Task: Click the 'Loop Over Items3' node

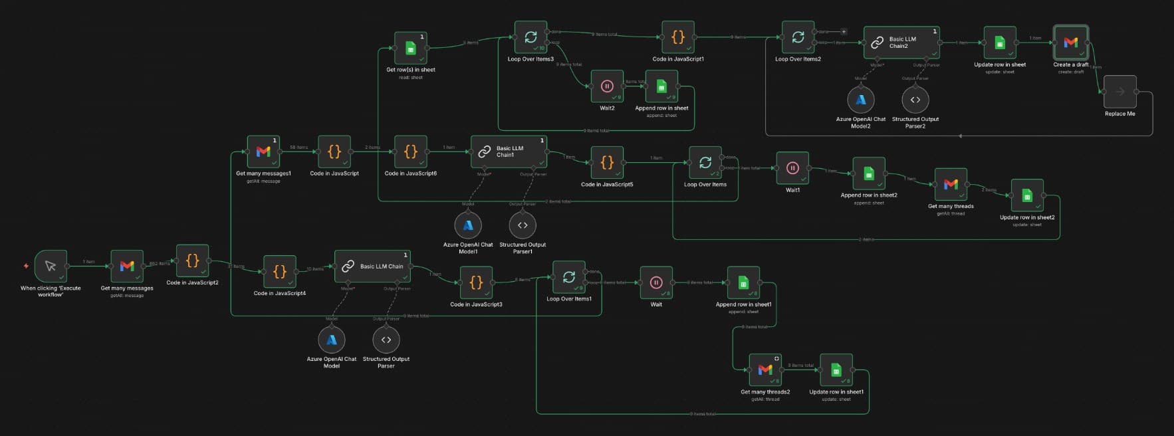Action: click(x=531, y=37)
